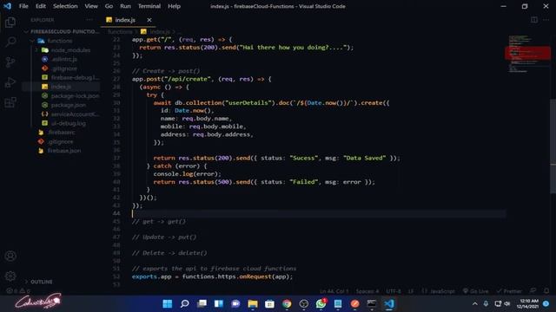Open the Go menu
This screenshot has height=312, width=556.
pyautogui.click(x=109, y=6)
